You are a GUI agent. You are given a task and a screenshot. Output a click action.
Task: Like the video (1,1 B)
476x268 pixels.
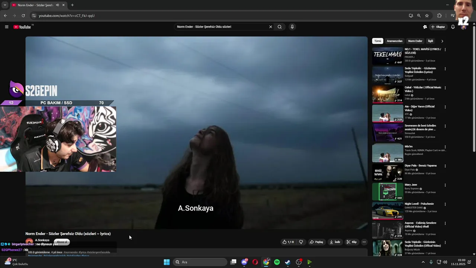click(x=288, y=242)
